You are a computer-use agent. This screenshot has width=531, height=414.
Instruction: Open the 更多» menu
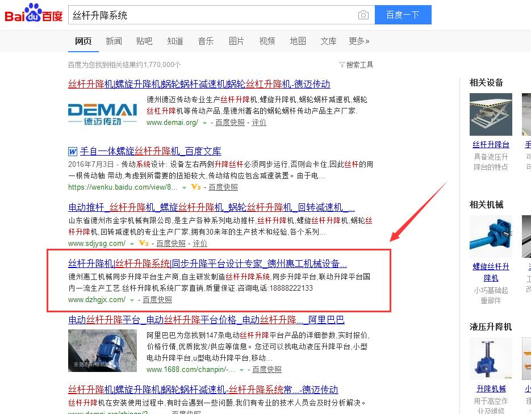[x=359, y=41]
